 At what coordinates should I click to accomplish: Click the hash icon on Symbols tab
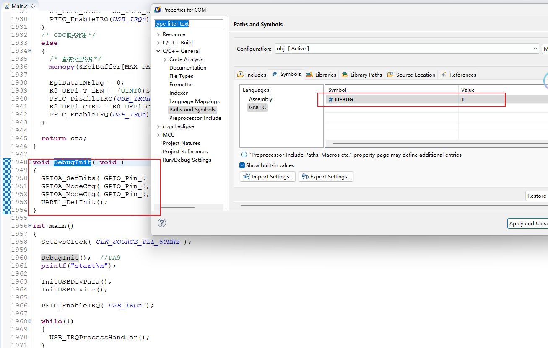click(x=275, y=74)
